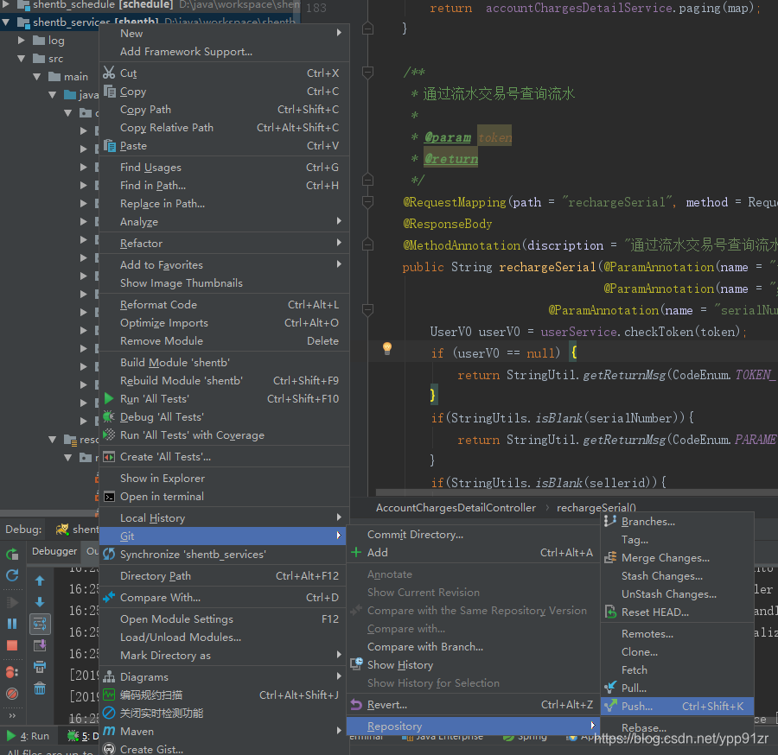Click AccountChargesDetailController breadcrumb

click(456, 508)
